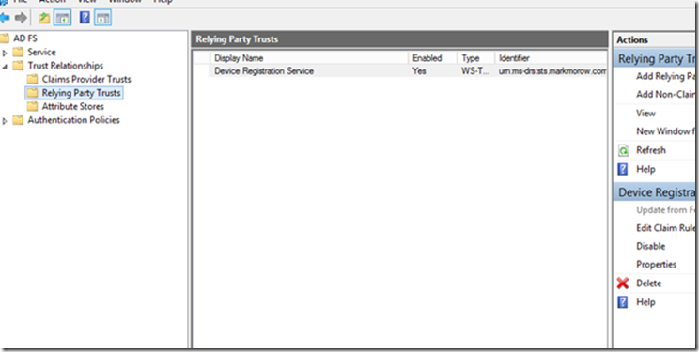Expand the Service tree node
Screen dimensions: 699x352
pyautogui.click(x=5, y=53)
